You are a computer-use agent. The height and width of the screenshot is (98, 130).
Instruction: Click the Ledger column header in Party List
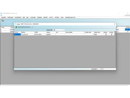(x=128, y=27)
